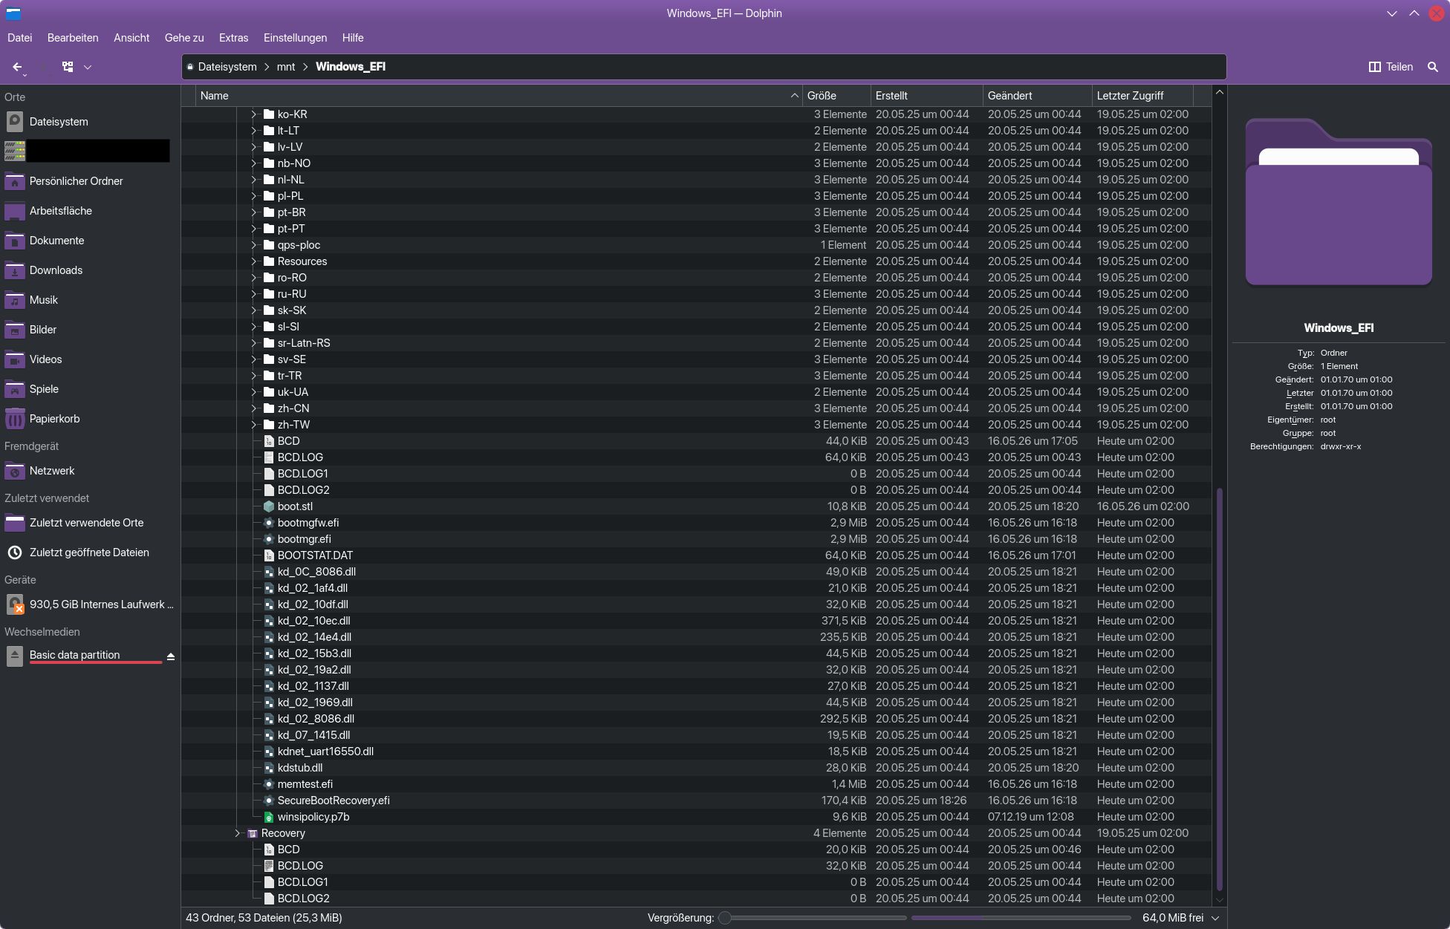This screenshot has width=1450, height=929.
Task: Select the memtest.efi file icon
Action: [269, 784]
